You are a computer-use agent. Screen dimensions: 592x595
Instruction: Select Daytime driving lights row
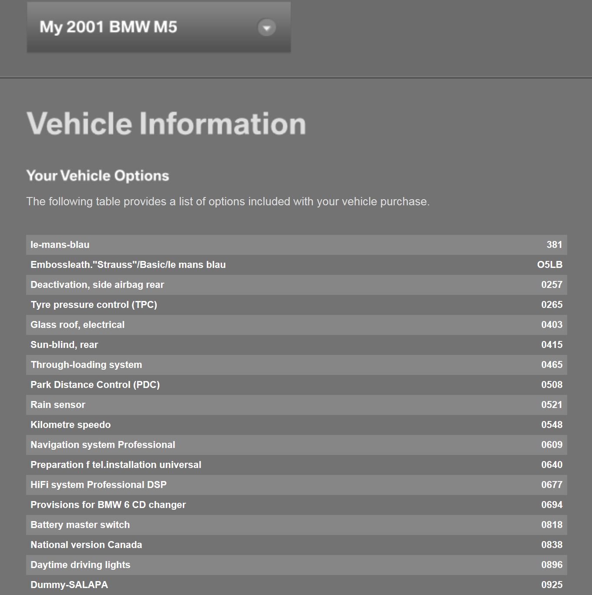tap(296, 565)
